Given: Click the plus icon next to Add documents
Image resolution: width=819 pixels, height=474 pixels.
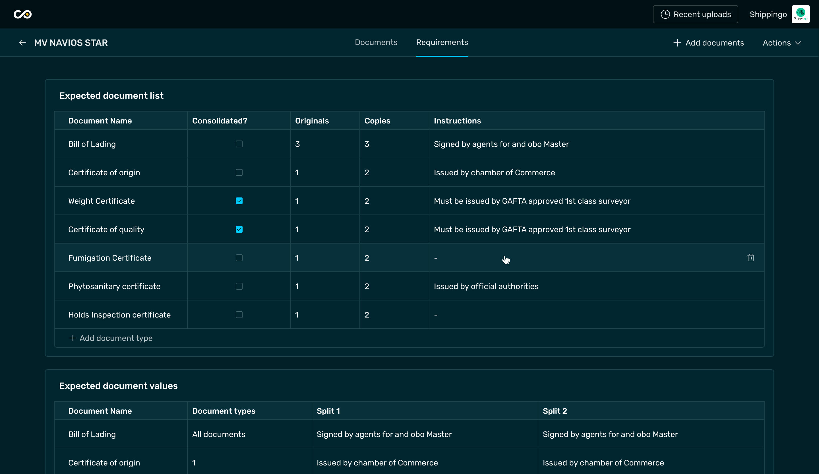Looking at the screenshot, I should click(x=677, y=43).
